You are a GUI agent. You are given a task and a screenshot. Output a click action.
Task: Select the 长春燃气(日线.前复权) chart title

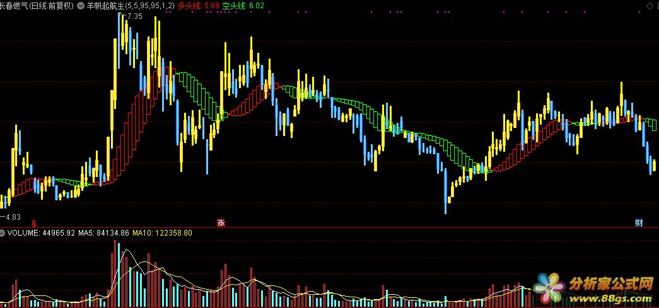click(x=37, y=6)
